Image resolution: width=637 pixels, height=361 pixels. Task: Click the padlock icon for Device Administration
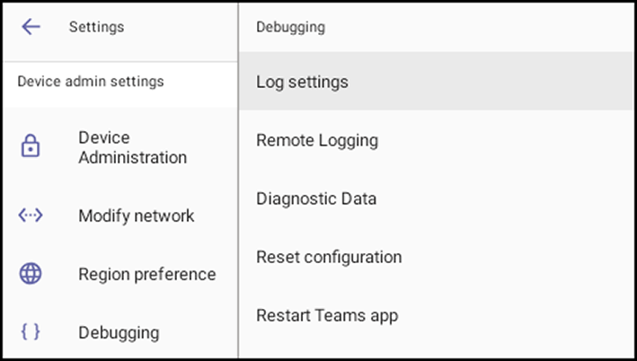pyautogui.click(x=31, y=145)
